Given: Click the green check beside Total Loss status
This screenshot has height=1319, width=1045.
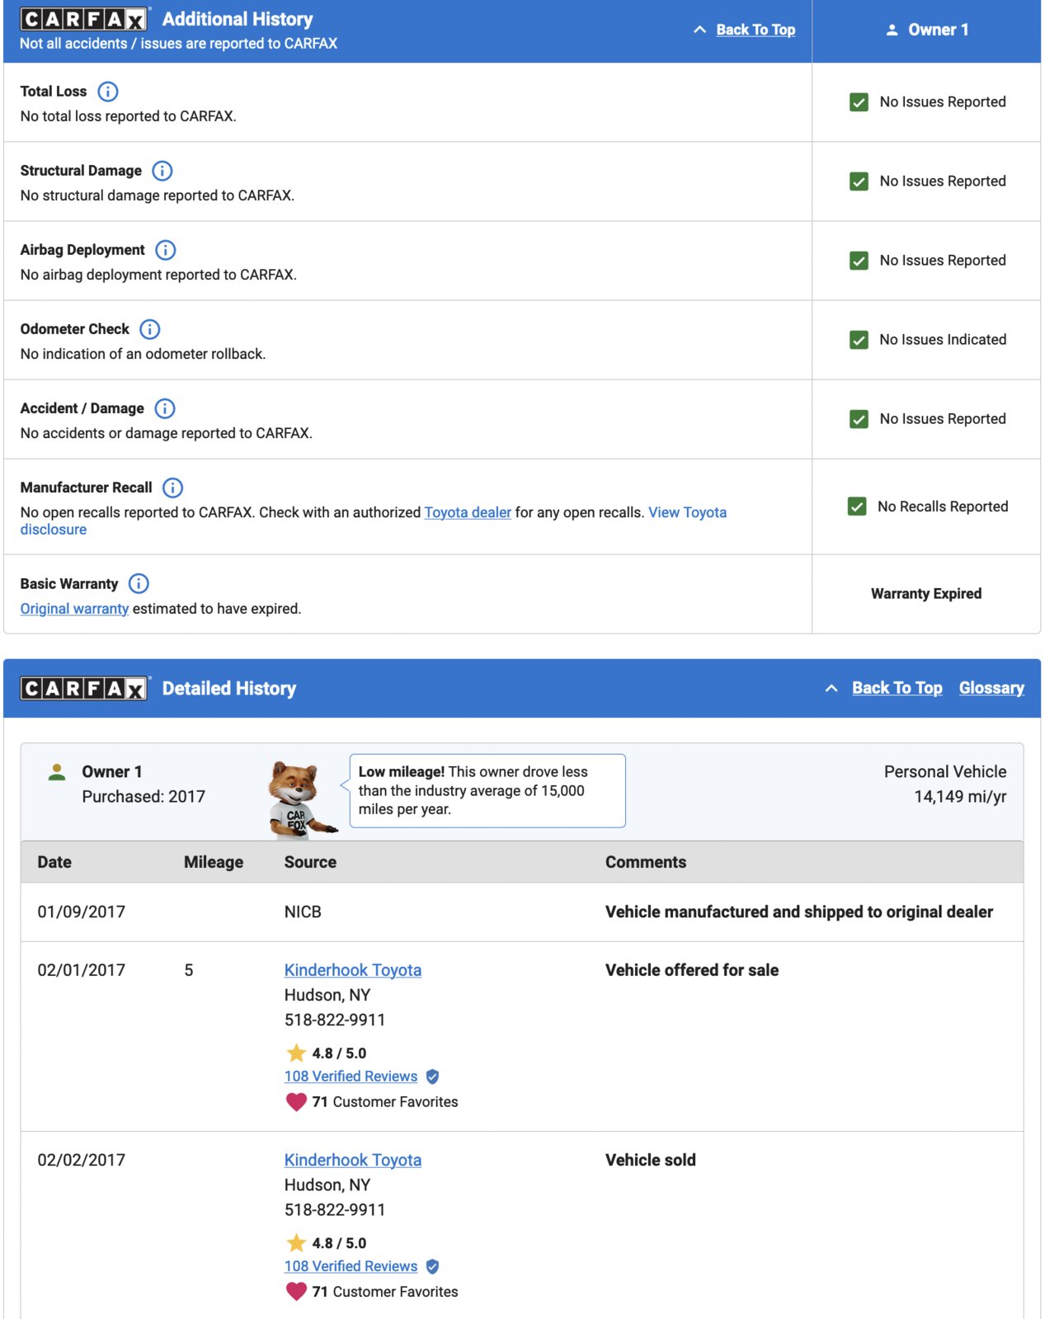Looking at the screenshot, I should click(x=859, y=102).
